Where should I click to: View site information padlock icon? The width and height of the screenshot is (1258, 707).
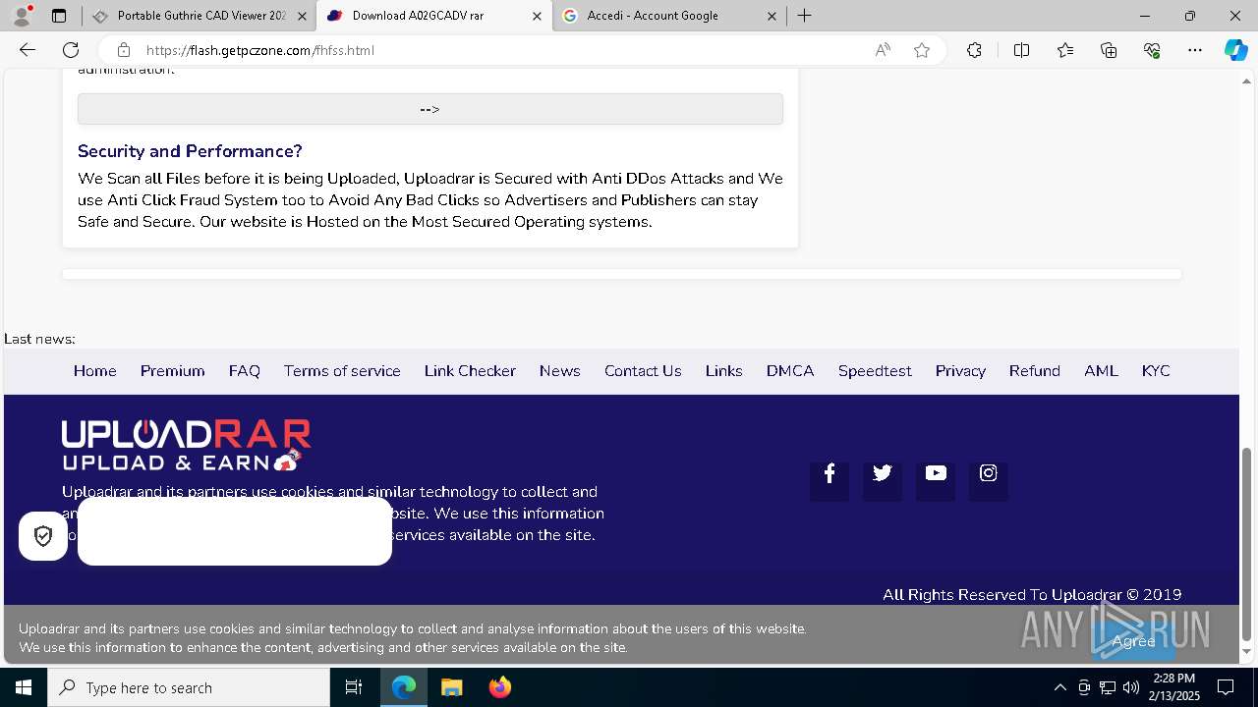123,50
